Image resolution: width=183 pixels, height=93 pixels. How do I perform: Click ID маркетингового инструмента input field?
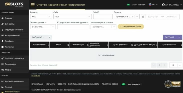point(73,27)
